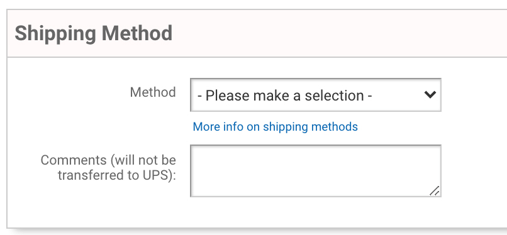Image resolution: width=507 pixels, height=235 pixels.
Task: Click 'Comments (will not be transferred to UPS)' label
Action: pos(108,168)
